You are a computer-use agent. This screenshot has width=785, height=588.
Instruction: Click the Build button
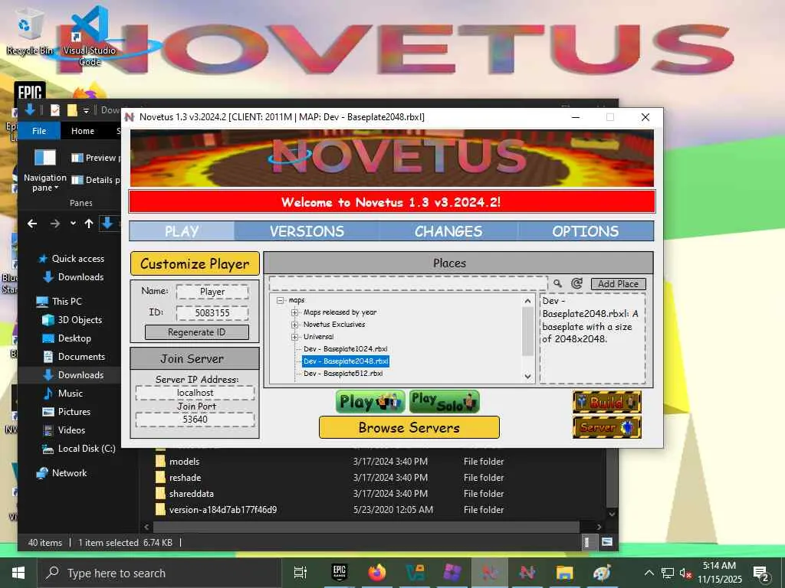click(607, 401)
